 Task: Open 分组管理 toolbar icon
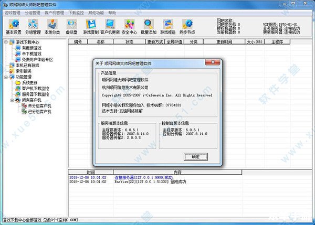click(33, 27)
